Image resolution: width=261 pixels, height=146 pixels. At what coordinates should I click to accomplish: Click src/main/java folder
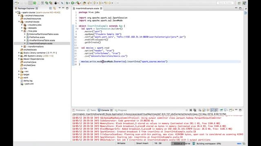pyautogui.click(x=30, y=62)
